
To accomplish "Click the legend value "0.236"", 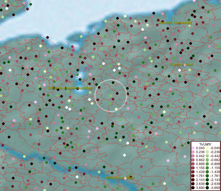I will click(x=200, y=152).
